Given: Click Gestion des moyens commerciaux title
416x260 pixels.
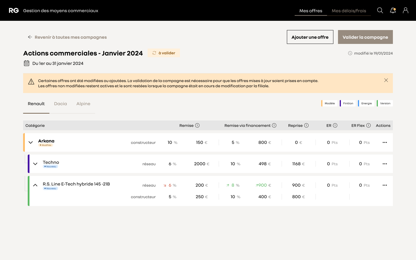Looking at the screenshot, I should [61, 11].
